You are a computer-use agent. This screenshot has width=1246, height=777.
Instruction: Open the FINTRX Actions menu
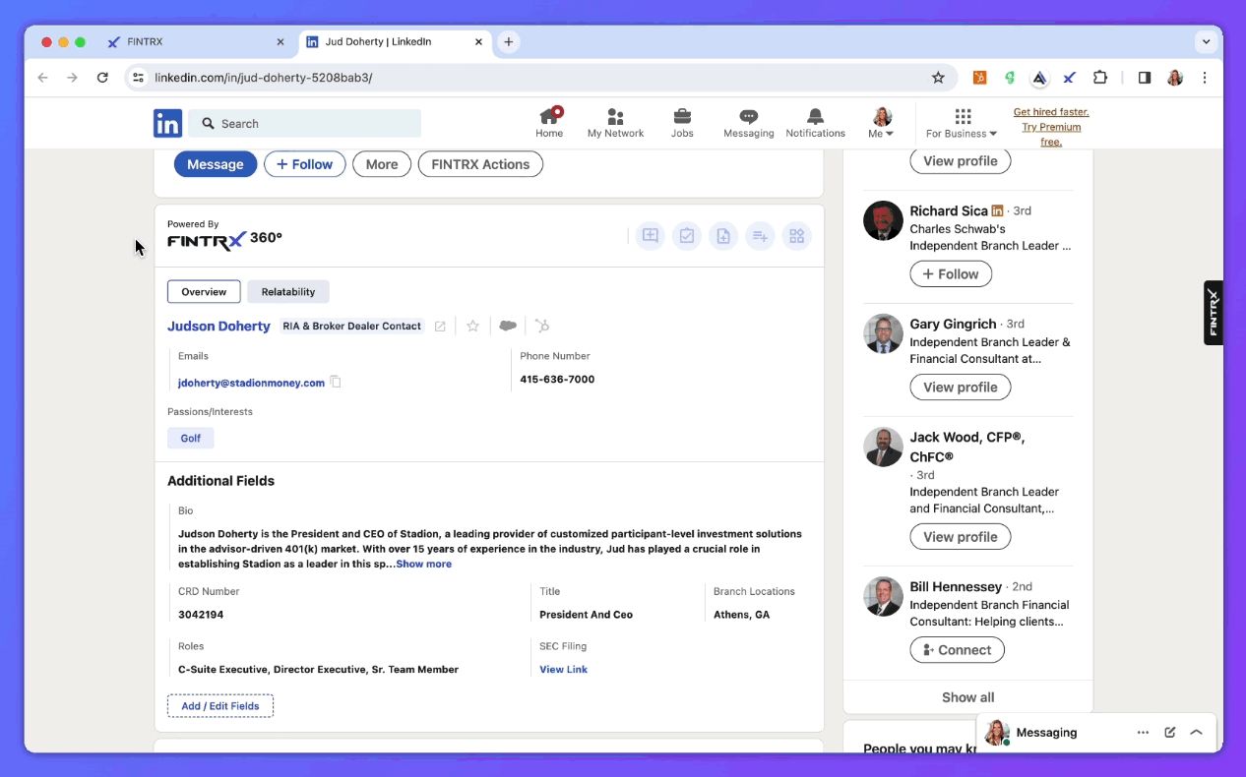[480, 164]
